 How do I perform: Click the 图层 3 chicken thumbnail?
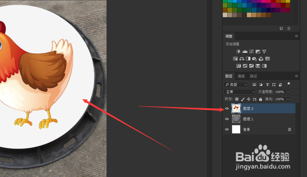[236, 109]
